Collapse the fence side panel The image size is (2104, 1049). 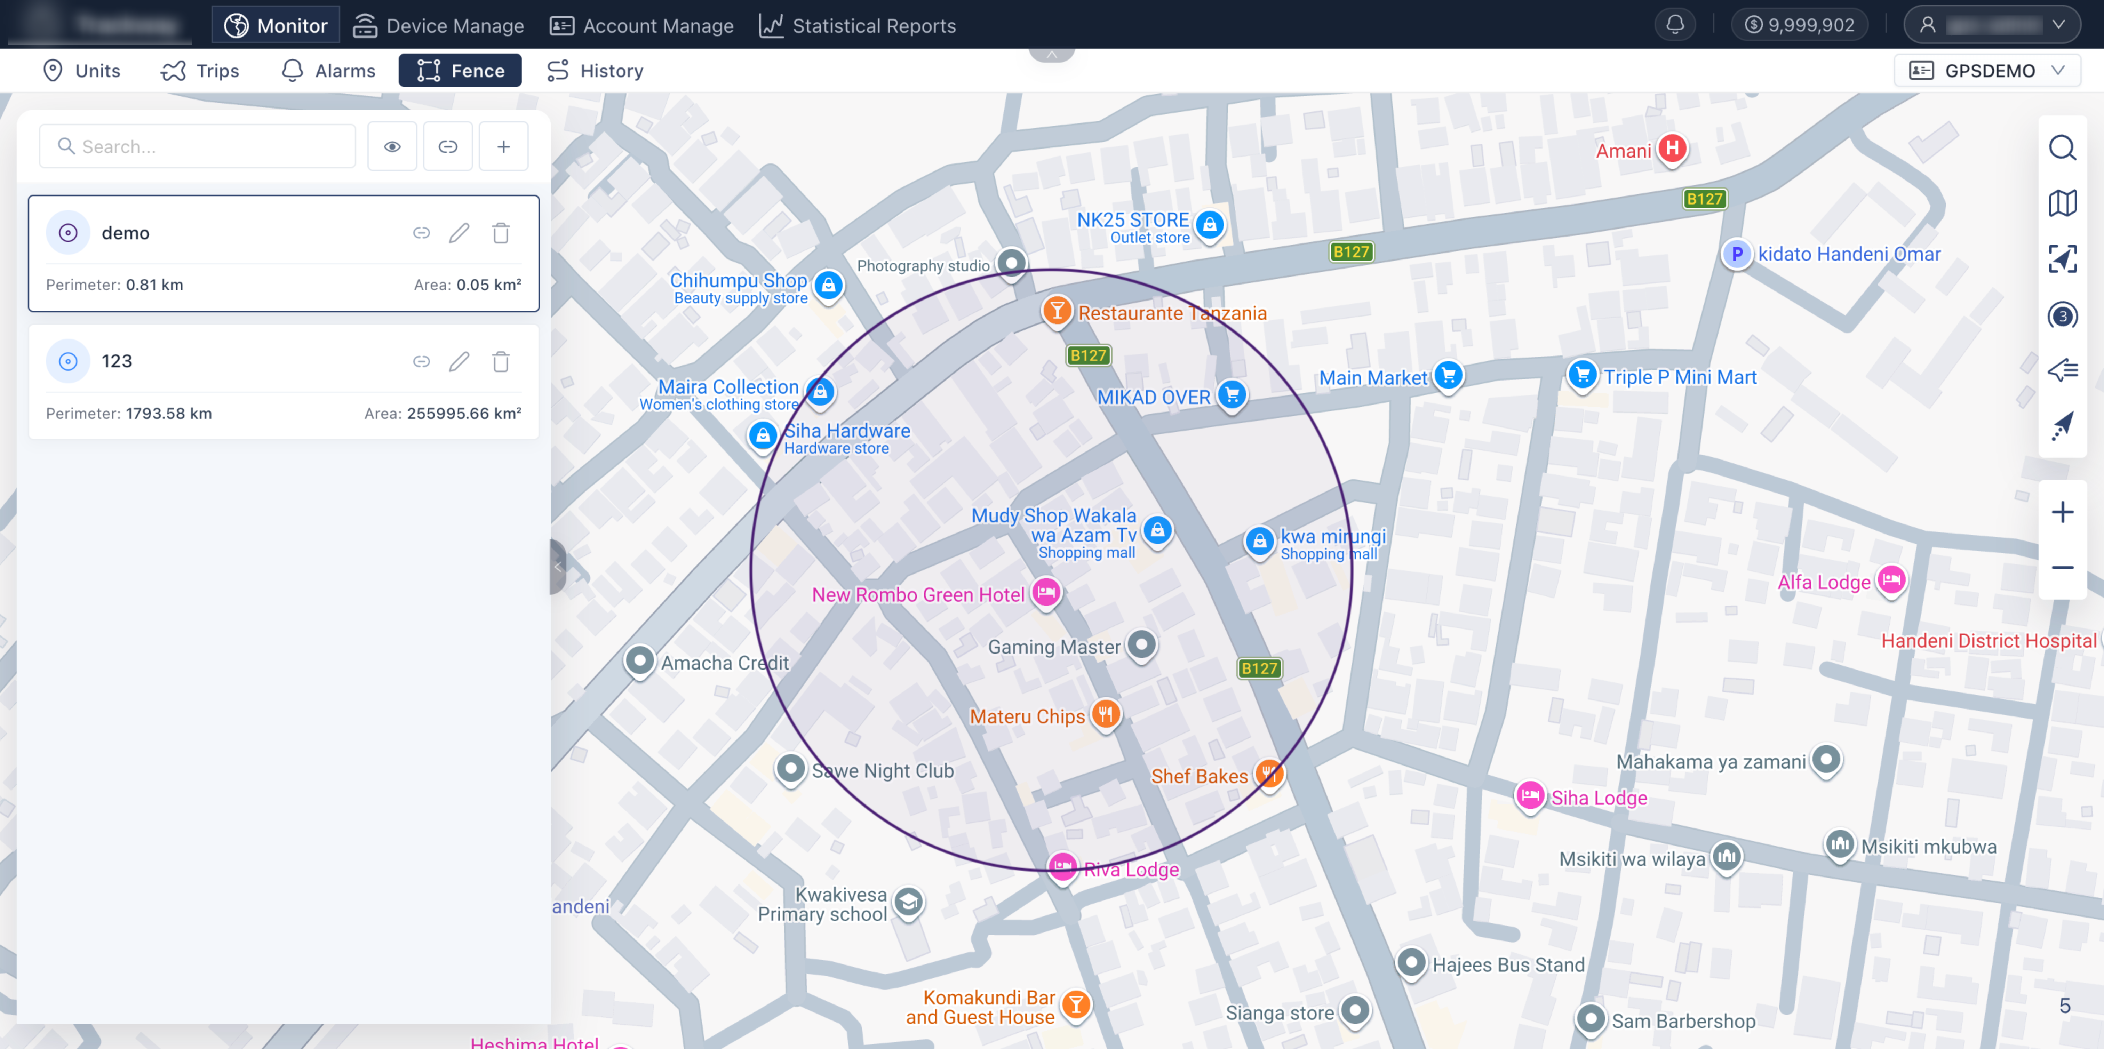[559, 567]
